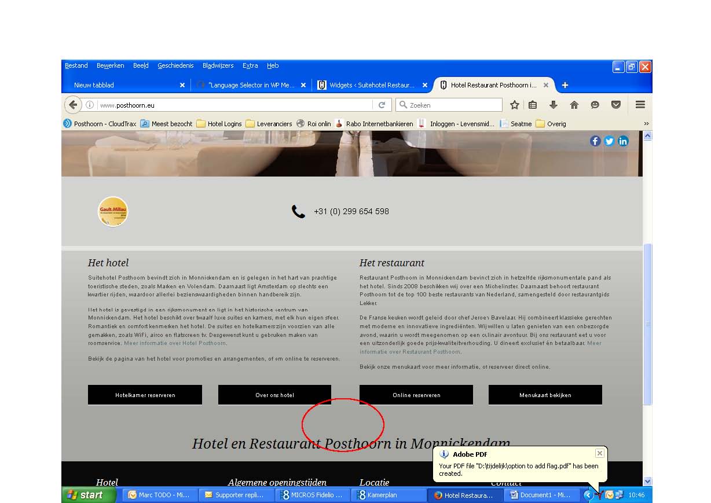
Task: Expand the overflow chevron on the bookmarks bar
Action: click(646, 123)
